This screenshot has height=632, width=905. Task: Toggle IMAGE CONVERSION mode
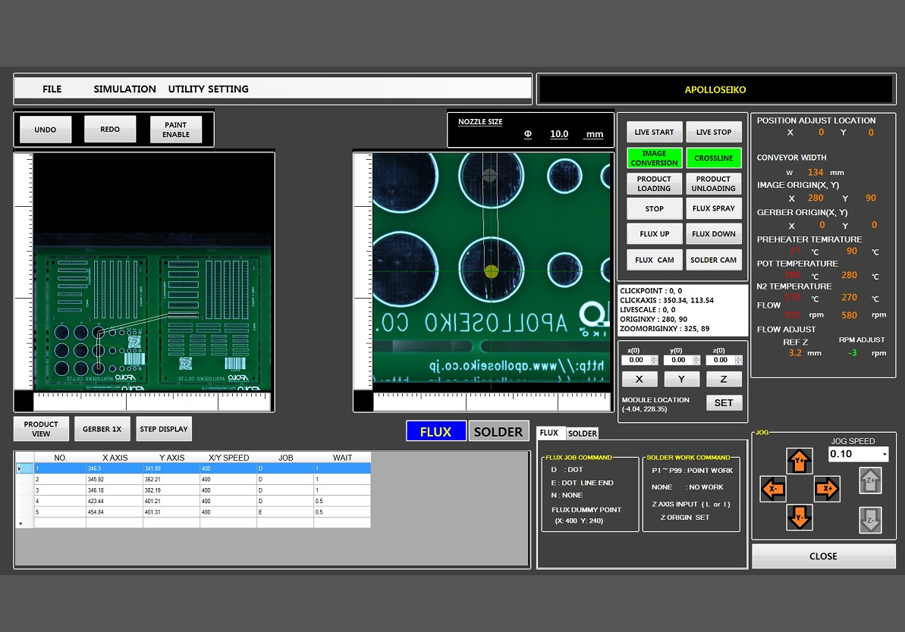[654, 158]
